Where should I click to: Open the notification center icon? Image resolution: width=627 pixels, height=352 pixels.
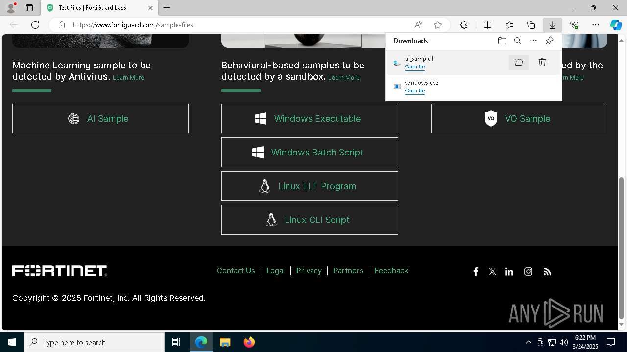point(611,342)
